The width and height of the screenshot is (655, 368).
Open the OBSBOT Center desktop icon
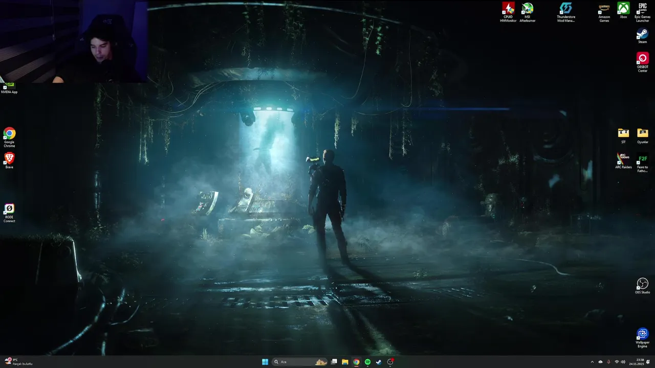click(642, 62)
